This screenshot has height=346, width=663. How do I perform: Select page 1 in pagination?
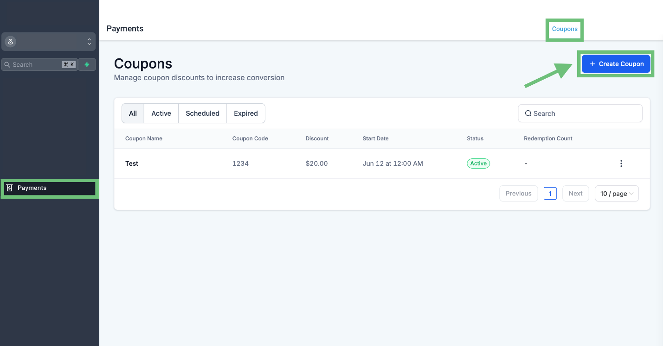(x=550, y=194)
